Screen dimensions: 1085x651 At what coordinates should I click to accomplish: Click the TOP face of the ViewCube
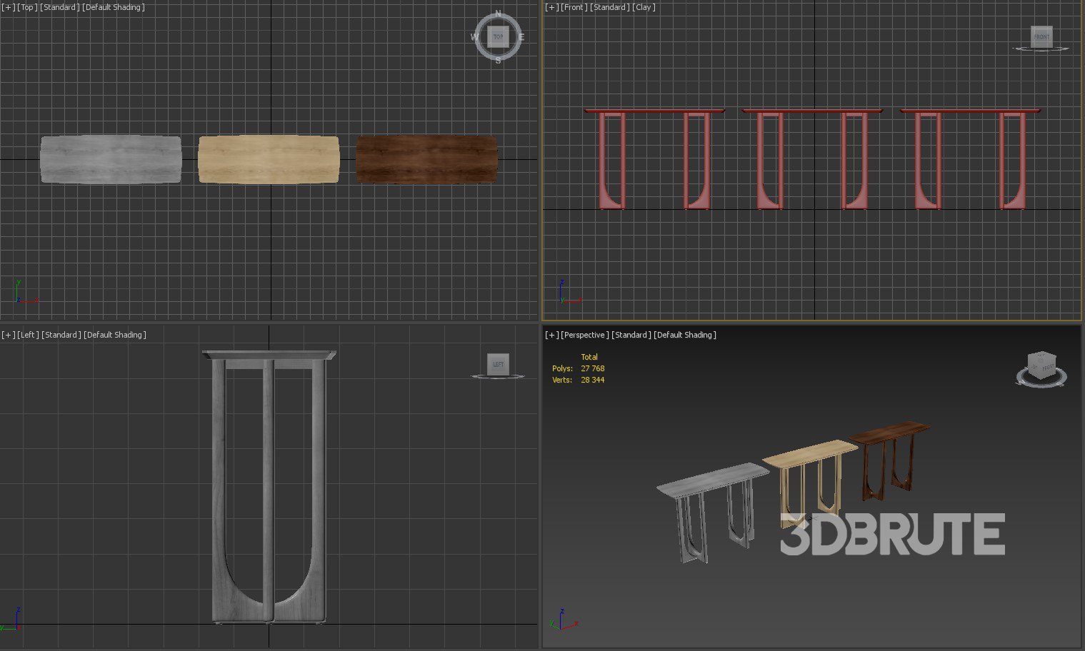tap(498, 36)
